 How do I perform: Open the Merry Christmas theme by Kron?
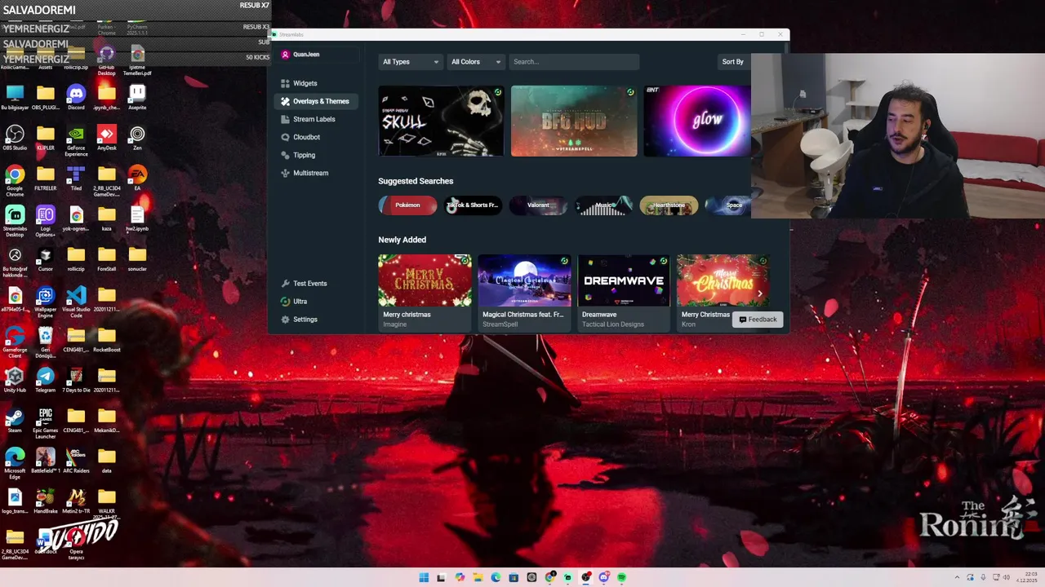pyautogui.click(x=723, y=292)
